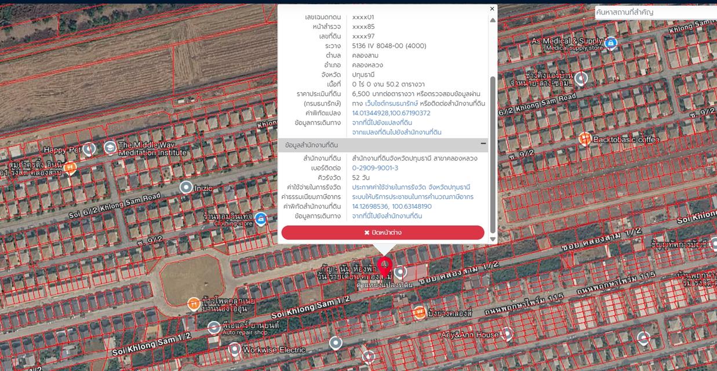Select the Aey&Ann House marker
717x371 pixels.
(x=507, y=333)
